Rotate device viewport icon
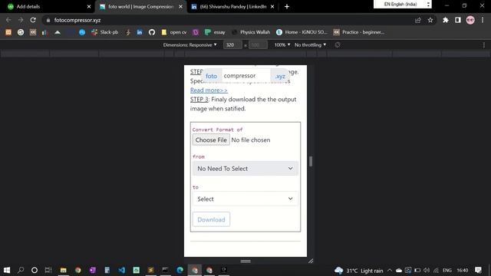Viewport: 491px width, 276px height. (338, 45)
